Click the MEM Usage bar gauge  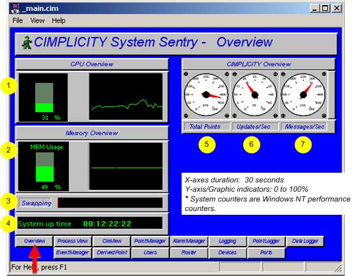coord(45,167)
